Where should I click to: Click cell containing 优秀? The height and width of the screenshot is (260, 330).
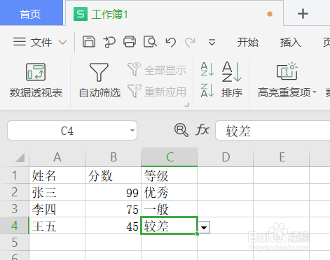tap(170, 192)
